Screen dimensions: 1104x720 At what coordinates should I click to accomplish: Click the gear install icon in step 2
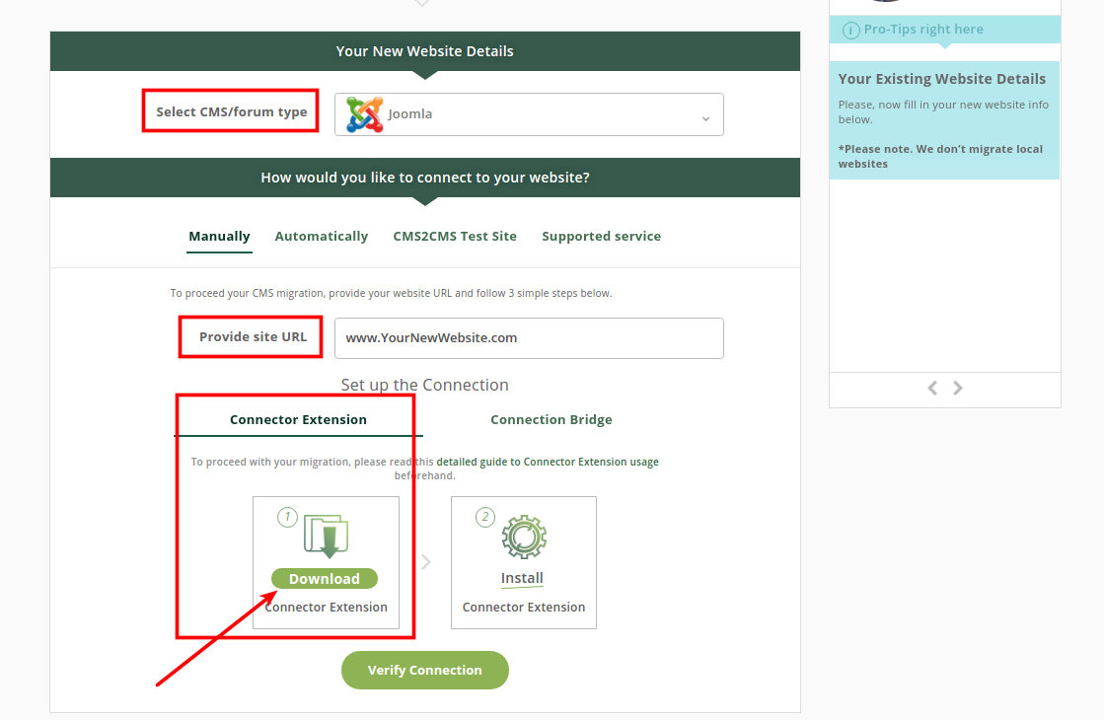coord(524,537)
